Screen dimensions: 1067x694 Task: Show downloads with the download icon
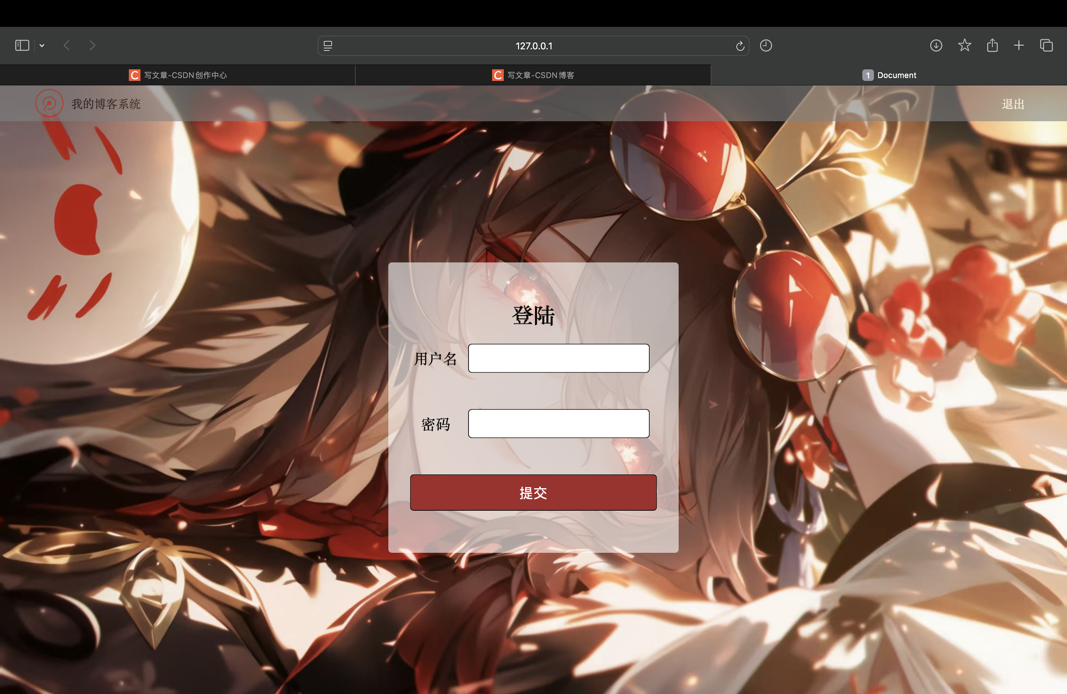(936, 45)
